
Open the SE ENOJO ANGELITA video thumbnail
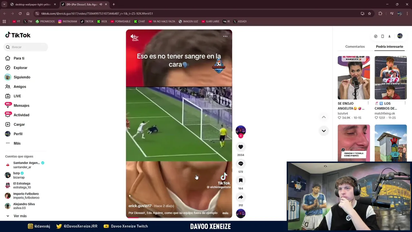pyautogui.click(x=354, y=78)
